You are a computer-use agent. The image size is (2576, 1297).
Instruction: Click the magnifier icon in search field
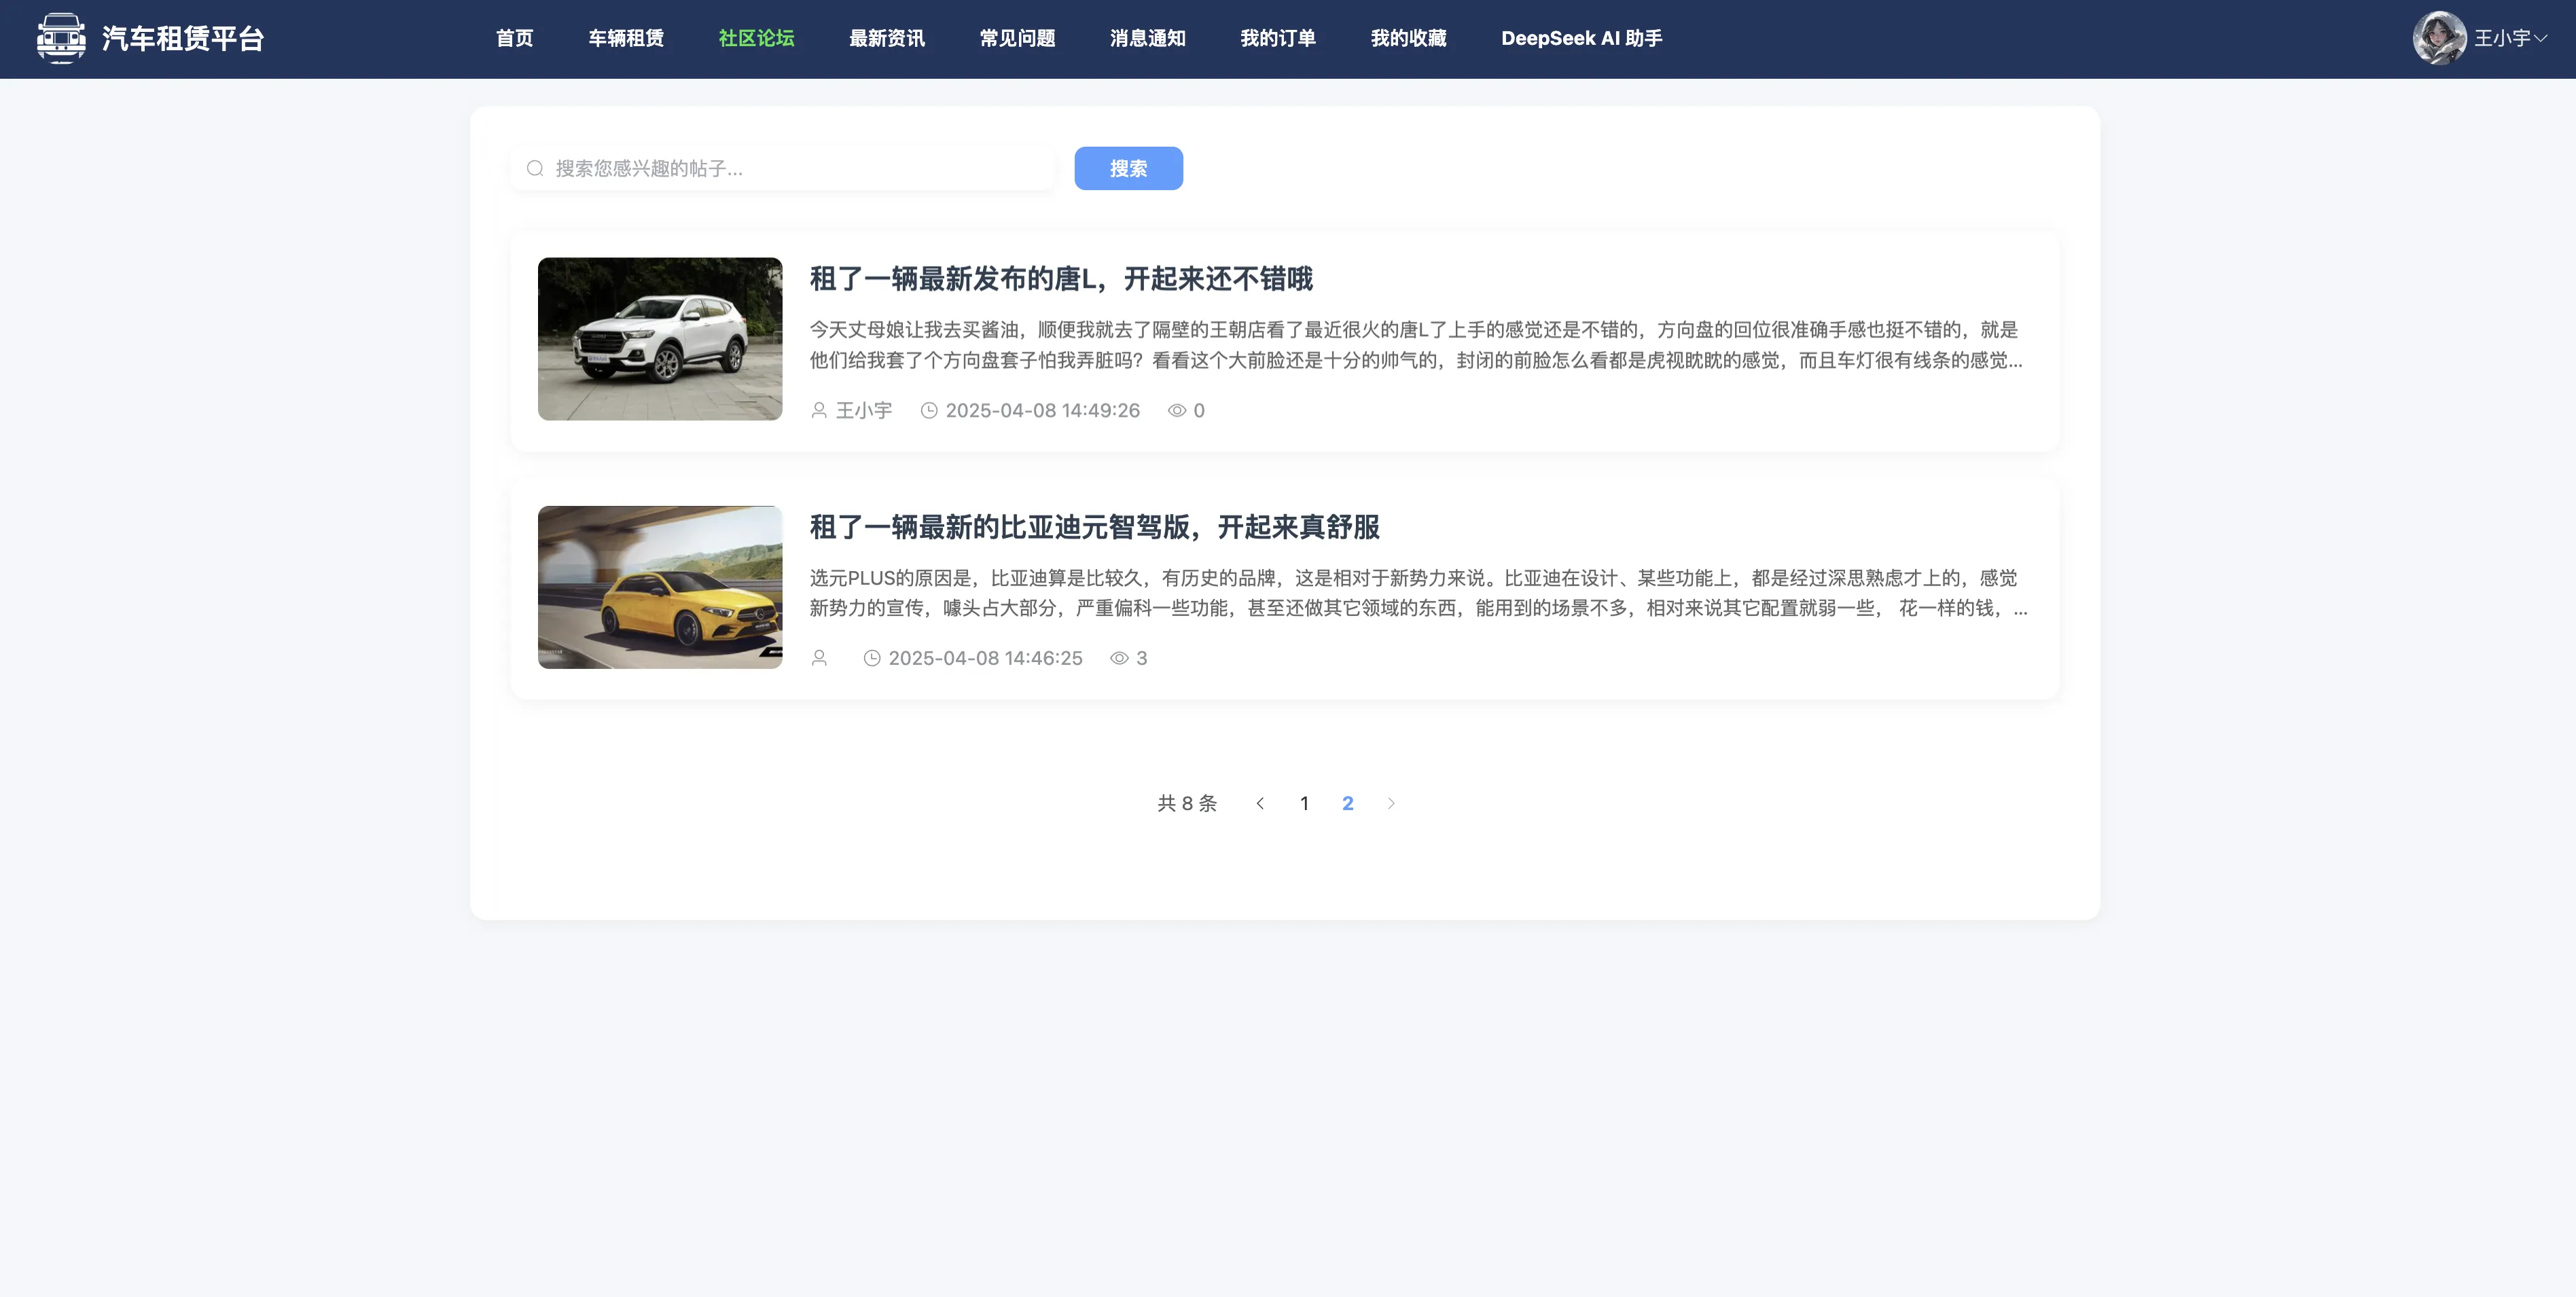535,168
